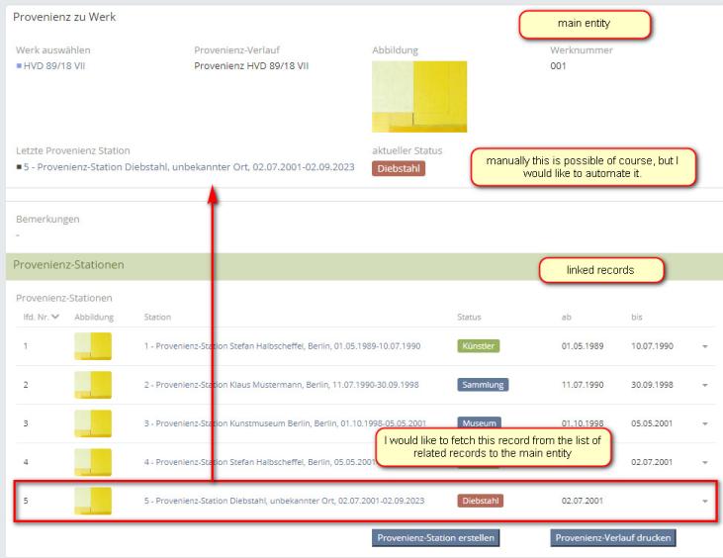Select the 01.05.1989 start date cell
Image resolution: width=723 pixels, height=558 pixels.
[x=583, y=346]
